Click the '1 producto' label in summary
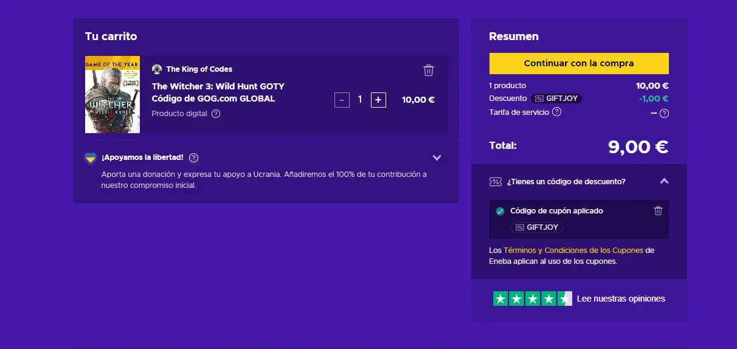Screen dimensions: 737x349 click(508, 86)
